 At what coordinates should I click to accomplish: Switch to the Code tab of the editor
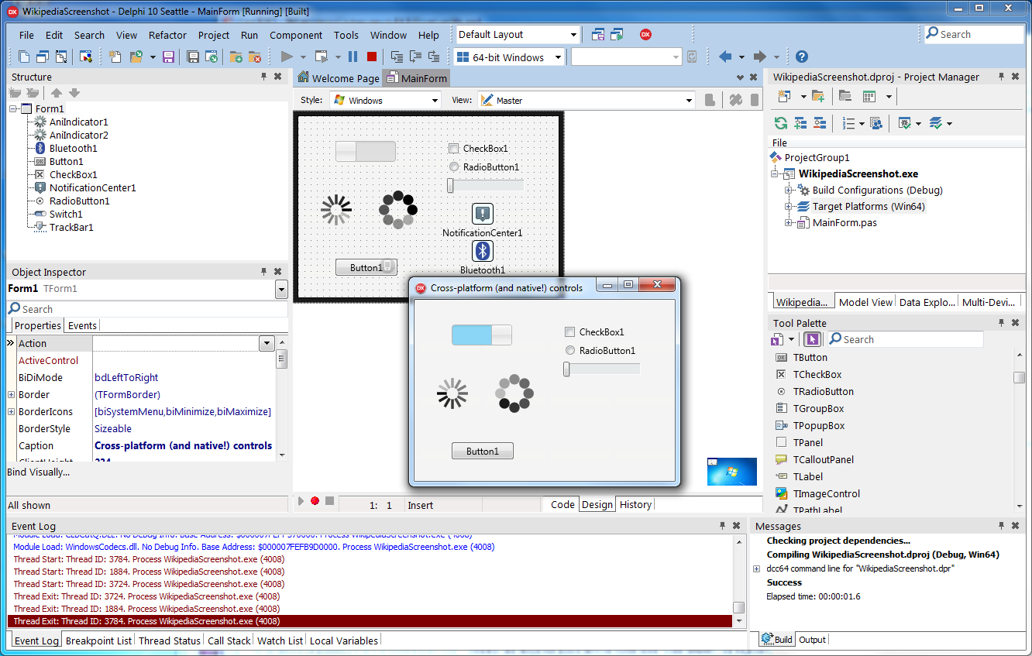(x=561, y=504)
